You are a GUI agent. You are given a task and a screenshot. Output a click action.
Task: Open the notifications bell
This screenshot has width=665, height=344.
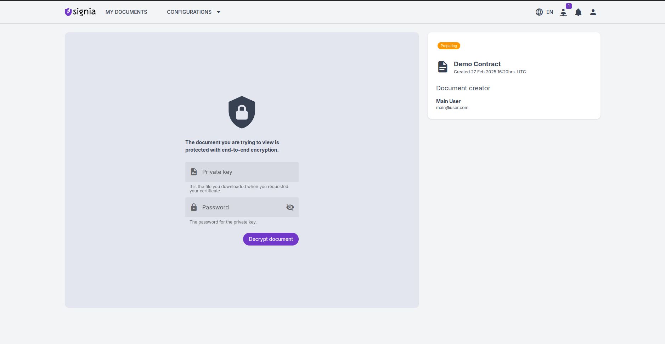coord(578,12)
